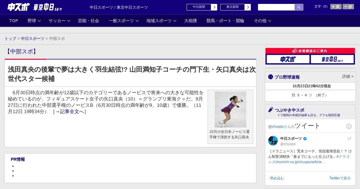Go to the 大相撲 section
This screenshot has width=360, height=189.
point(190,21)
